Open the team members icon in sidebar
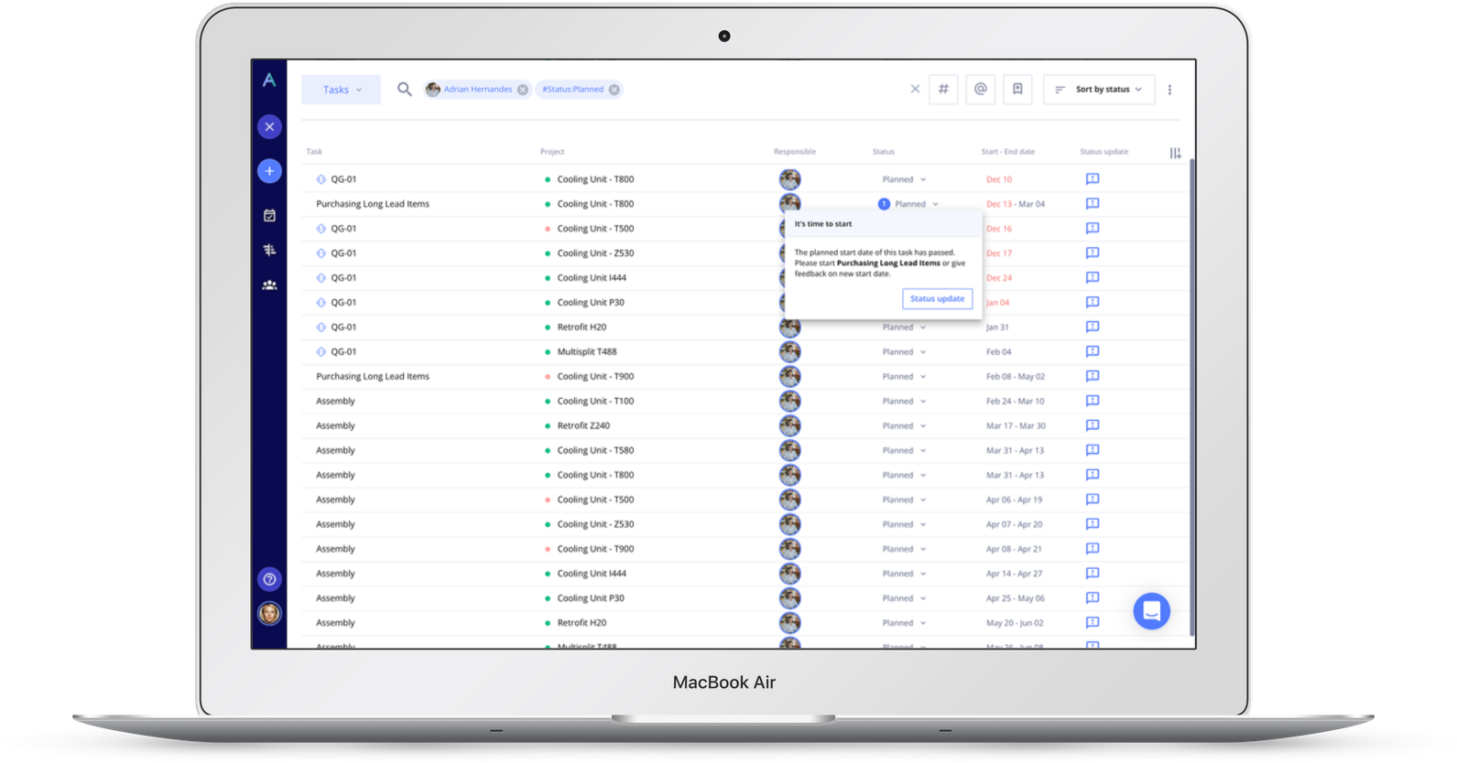 click(x=269, y=285)
